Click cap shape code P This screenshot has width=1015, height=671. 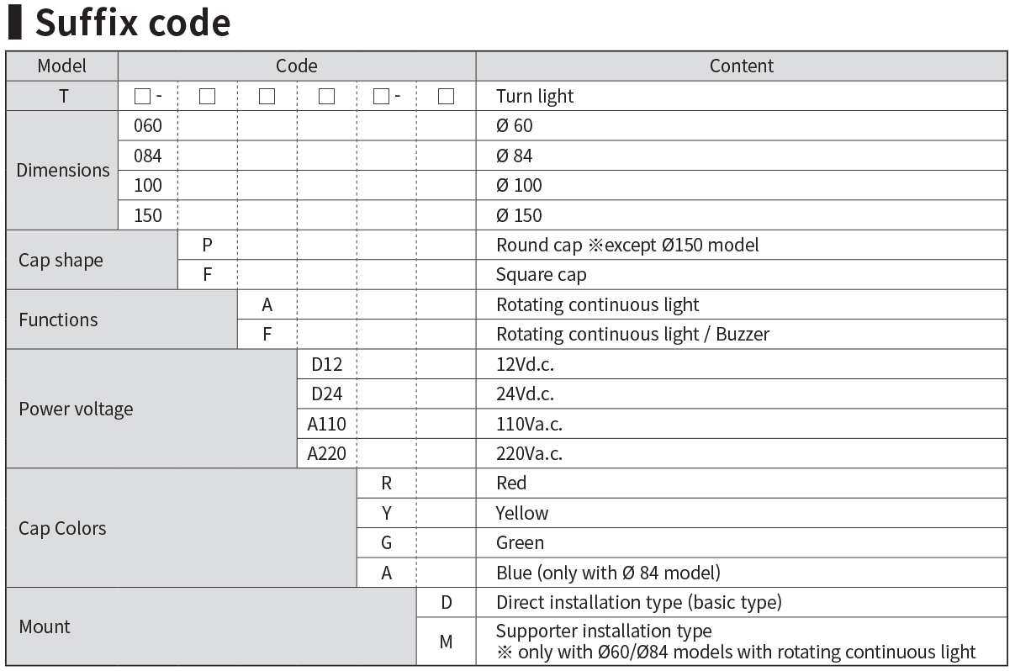tap(207, 245)
